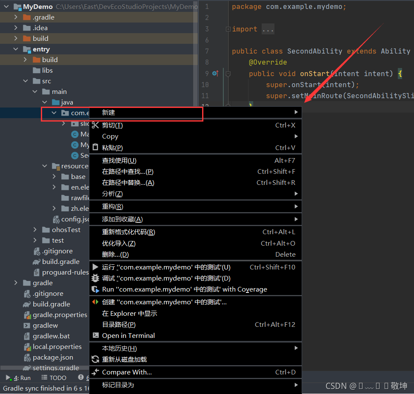Click the .idea folder icon

27,28
